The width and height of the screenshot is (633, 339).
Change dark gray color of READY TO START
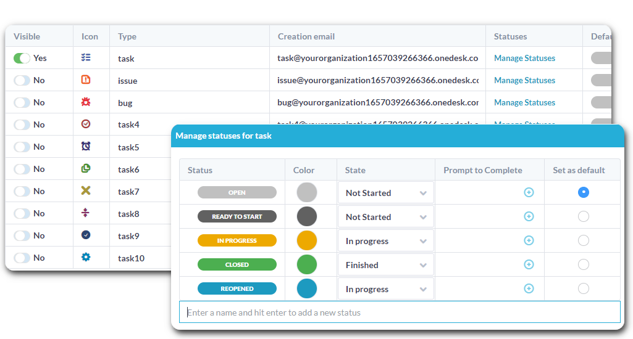coord(307,216)
